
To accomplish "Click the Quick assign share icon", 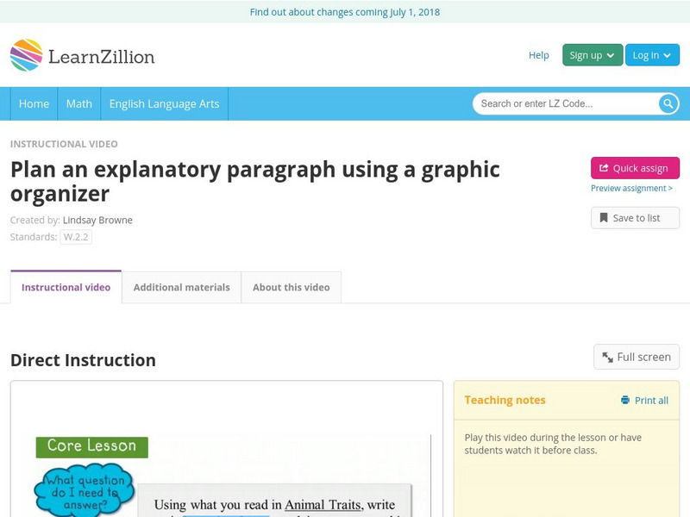I will (604, 168).
